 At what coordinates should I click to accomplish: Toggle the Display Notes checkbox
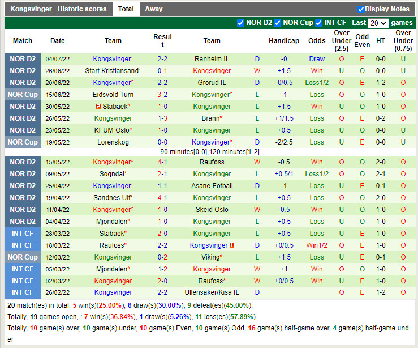tap(361, 9)
